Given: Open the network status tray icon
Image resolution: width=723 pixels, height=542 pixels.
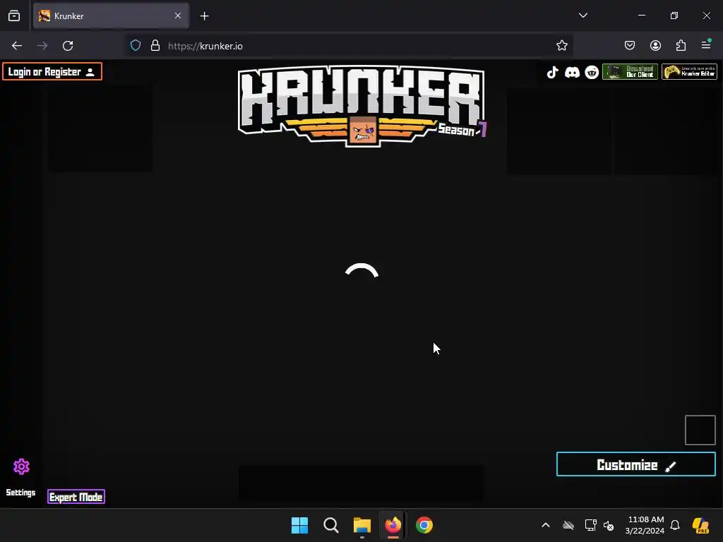Looking at the screenshot, I should click(590, 525).
